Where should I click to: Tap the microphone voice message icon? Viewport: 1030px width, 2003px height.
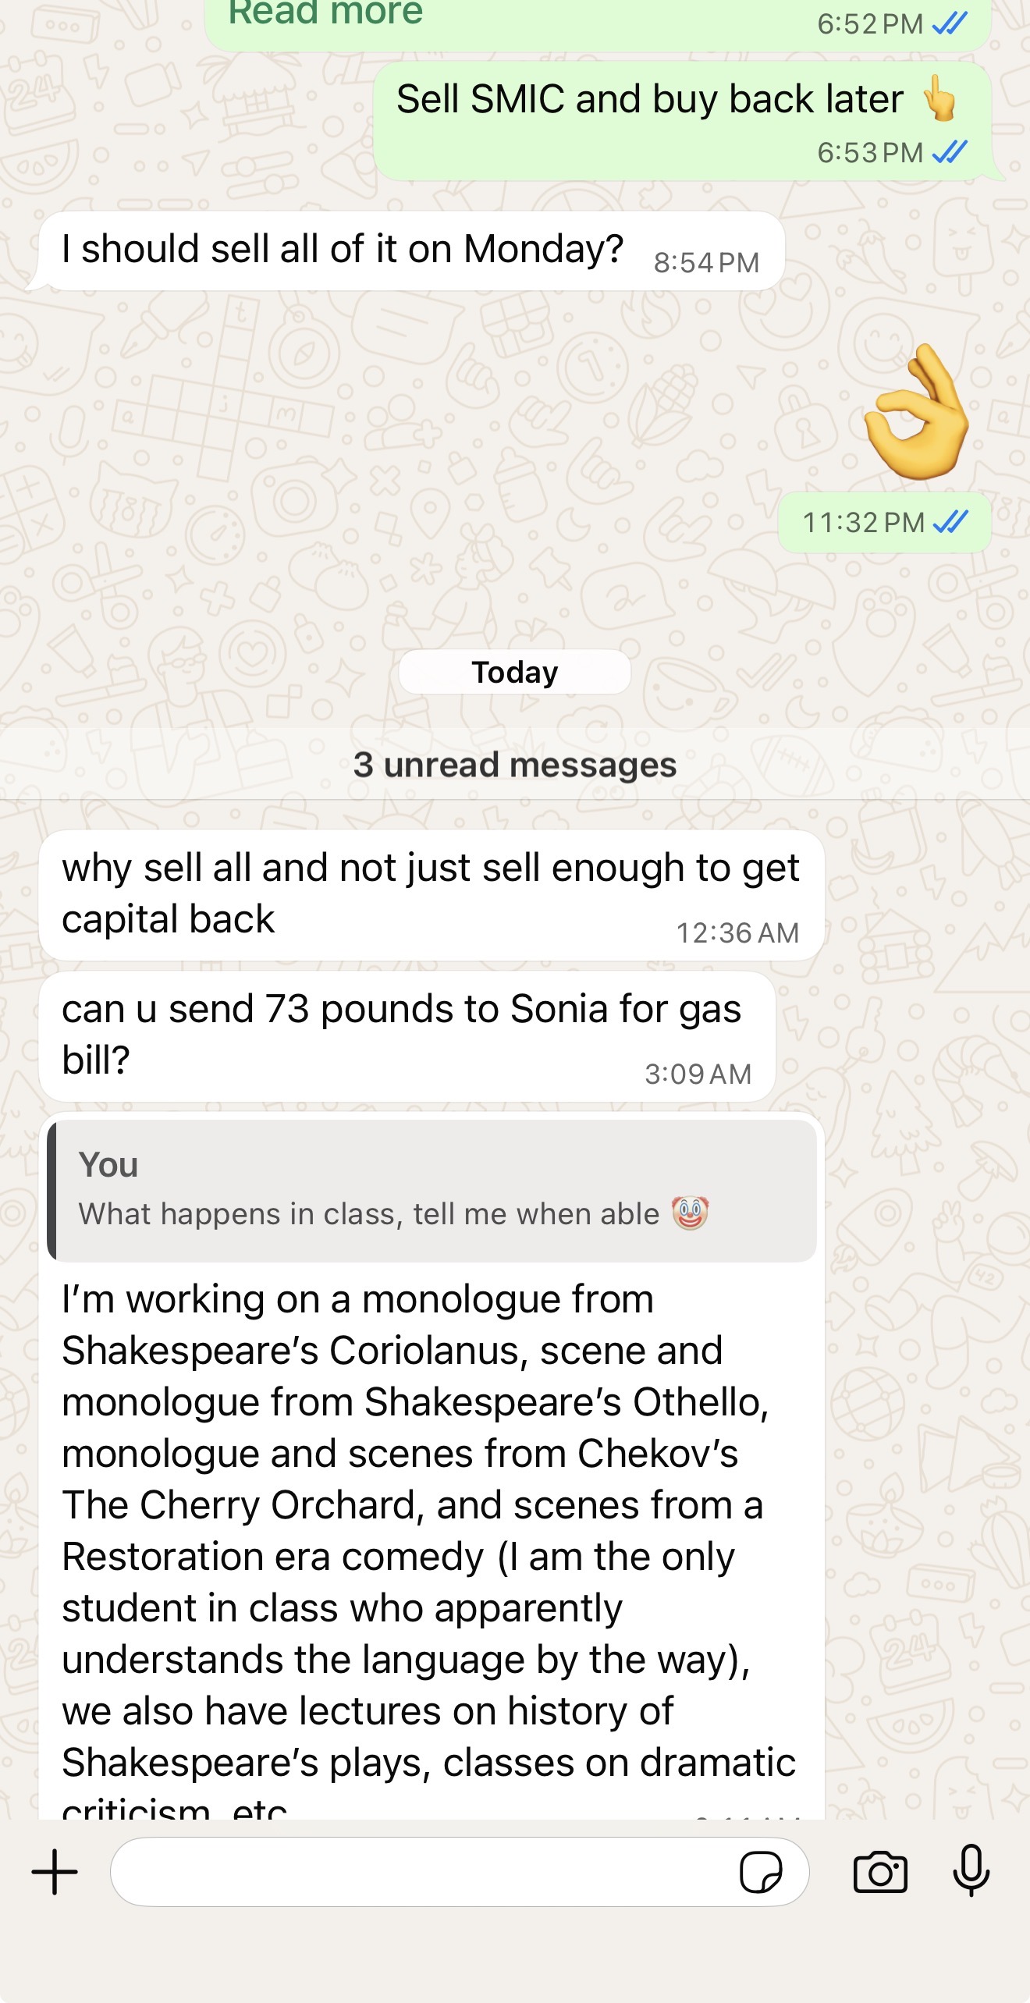(971, 1870)
